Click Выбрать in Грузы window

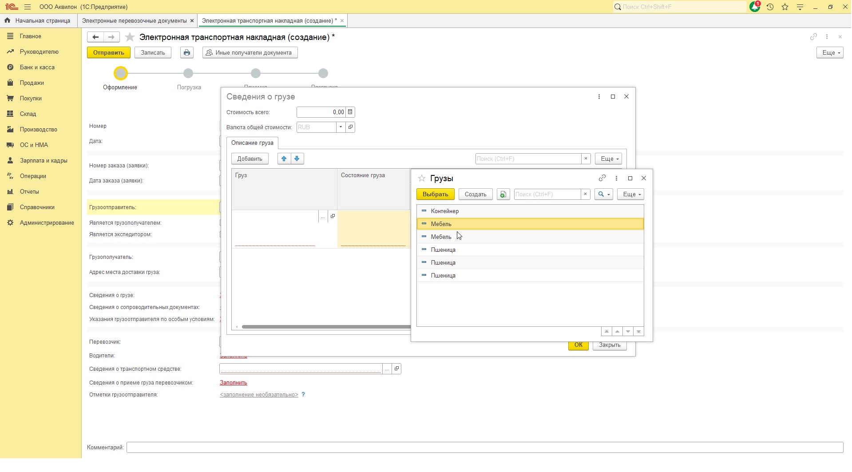coord(436,194)
